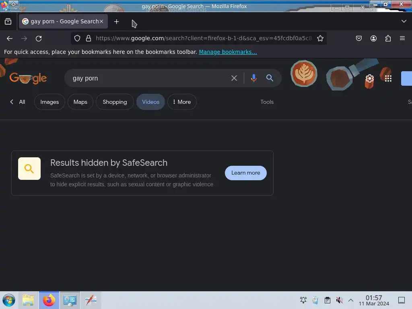Open the Firefox account icon

coord(373,38)
